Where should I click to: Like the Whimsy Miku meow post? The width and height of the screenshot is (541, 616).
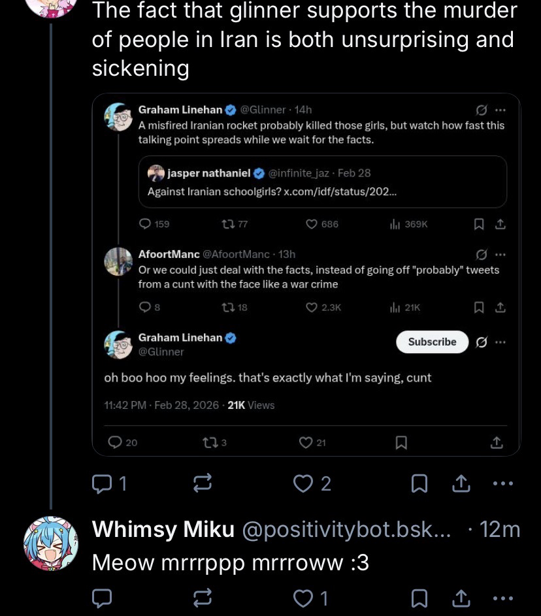tap(303, 597)
